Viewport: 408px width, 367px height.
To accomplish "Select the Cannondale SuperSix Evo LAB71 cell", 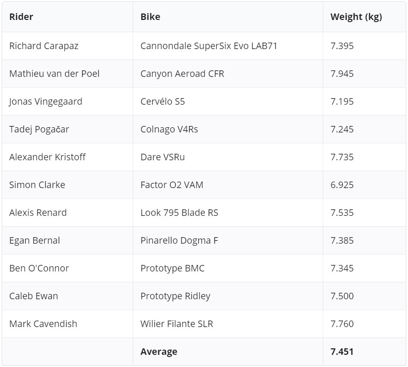I will [x=209, y=46].
